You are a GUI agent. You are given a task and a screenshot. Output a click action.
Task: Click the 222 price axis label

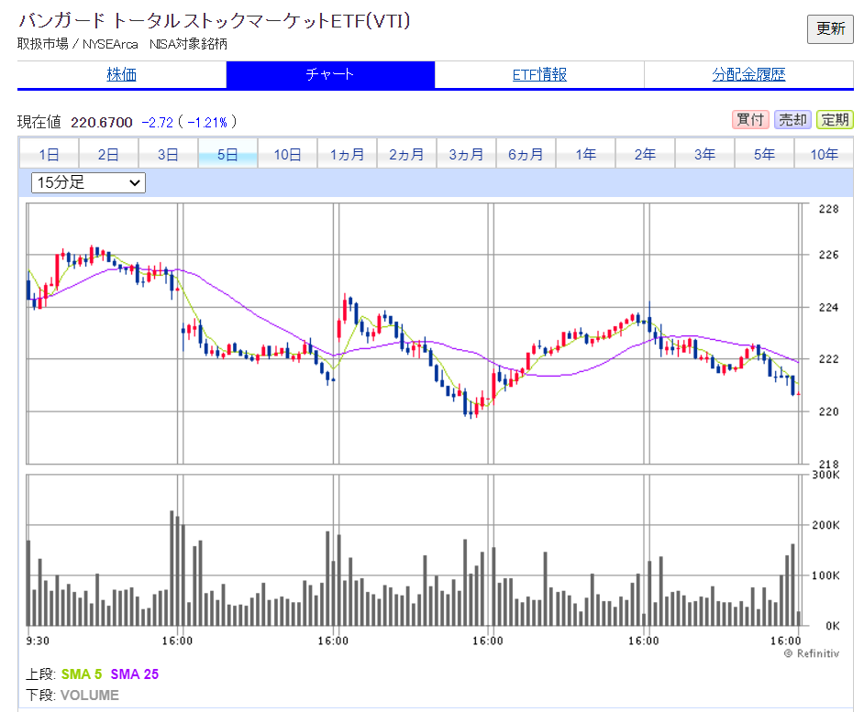click(x=828, y=359)
